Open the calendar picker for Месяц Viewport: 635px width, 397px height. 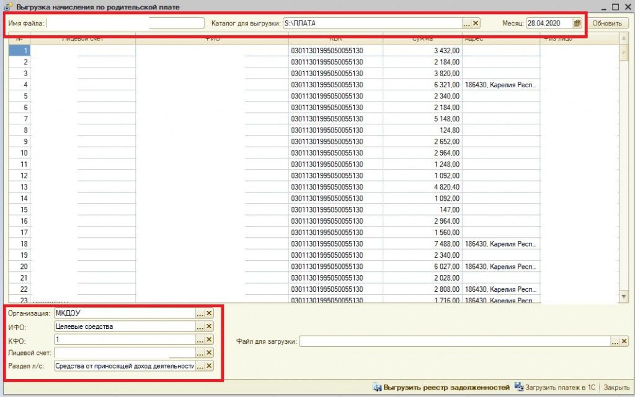click(x=577, y=23)
